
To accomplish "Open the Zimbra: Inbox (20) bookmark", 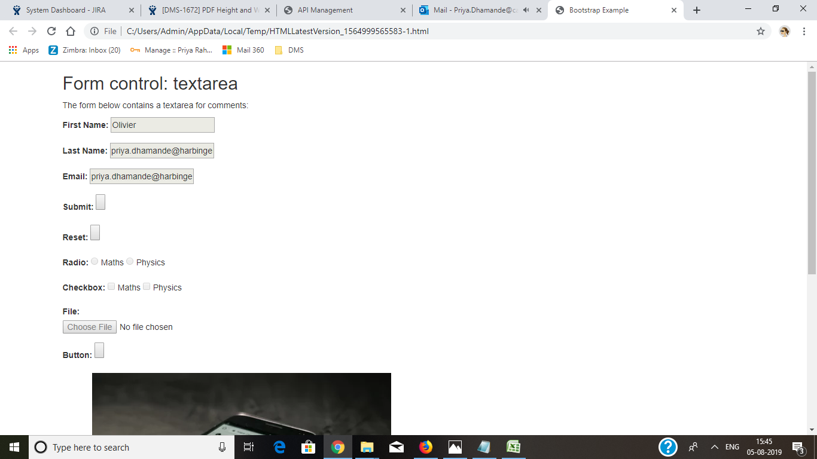I will (x=84, y=50).
